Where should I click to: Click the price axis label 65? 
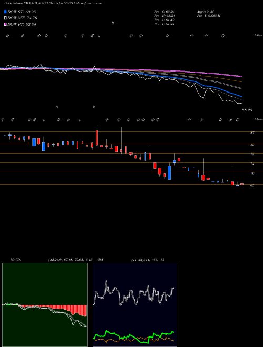252,185
